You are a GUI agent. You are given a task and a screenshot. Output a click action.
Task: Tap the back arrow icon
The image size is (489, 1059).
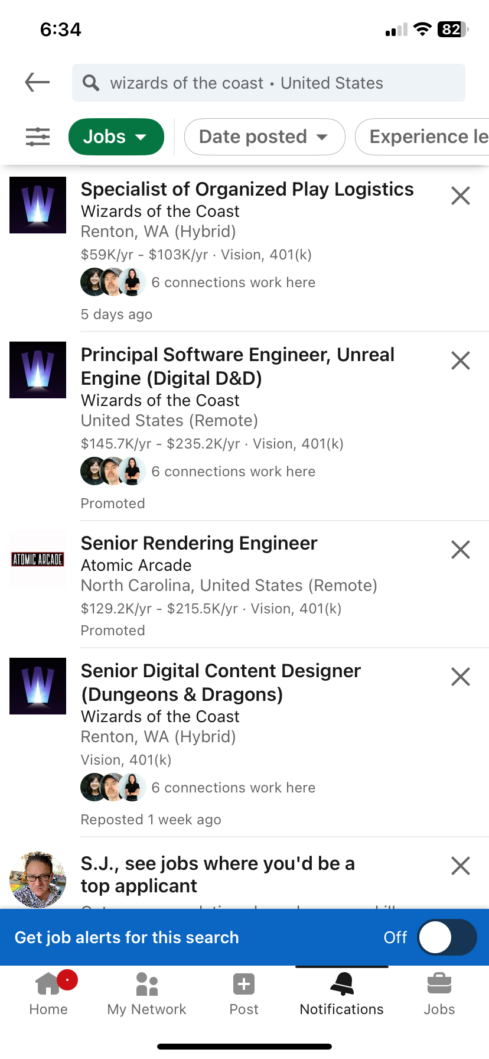pyautogui.click(x=37, y=82)
